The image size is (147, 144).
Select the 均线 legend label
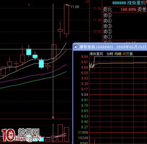tap(118, 54)
